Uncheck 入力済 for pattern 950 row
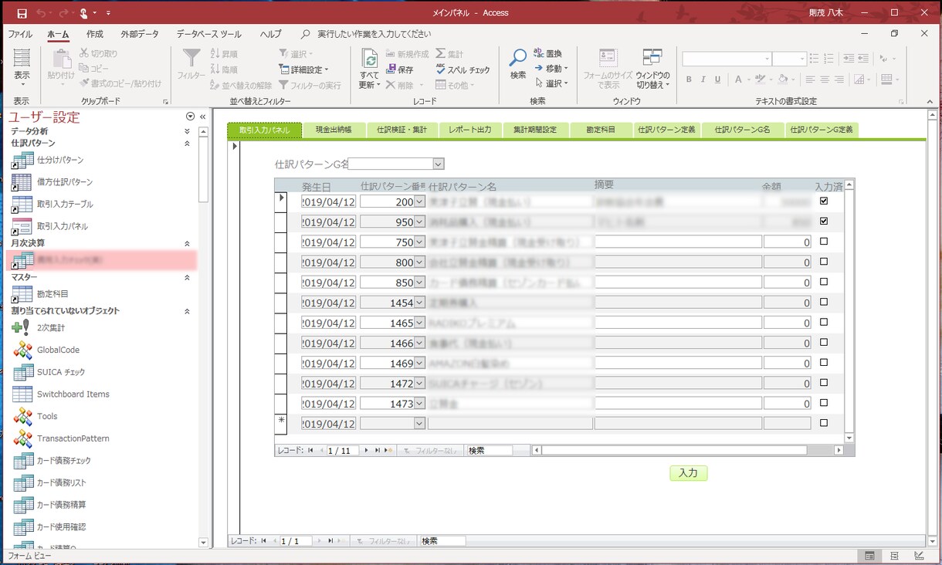Image resolution: width=942 pixels, height=565 pixels. pos(824,221)
